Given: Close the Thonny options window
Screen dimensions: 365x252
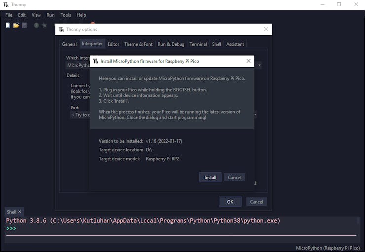Looking at the screenshot, I should (266, 29).
